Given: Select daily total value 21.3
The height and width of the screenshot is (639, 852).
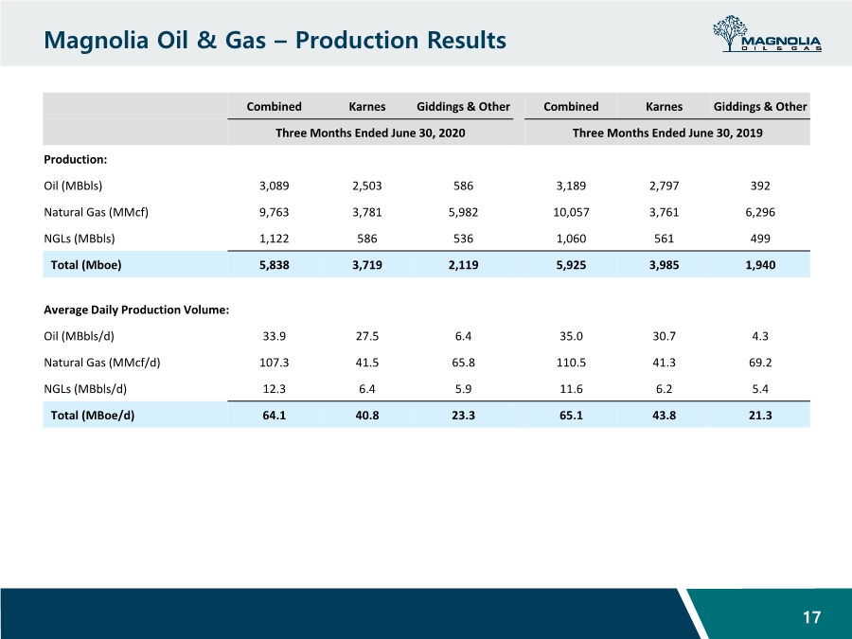Looking at the screenshot, I should click(x=760, y=416).
